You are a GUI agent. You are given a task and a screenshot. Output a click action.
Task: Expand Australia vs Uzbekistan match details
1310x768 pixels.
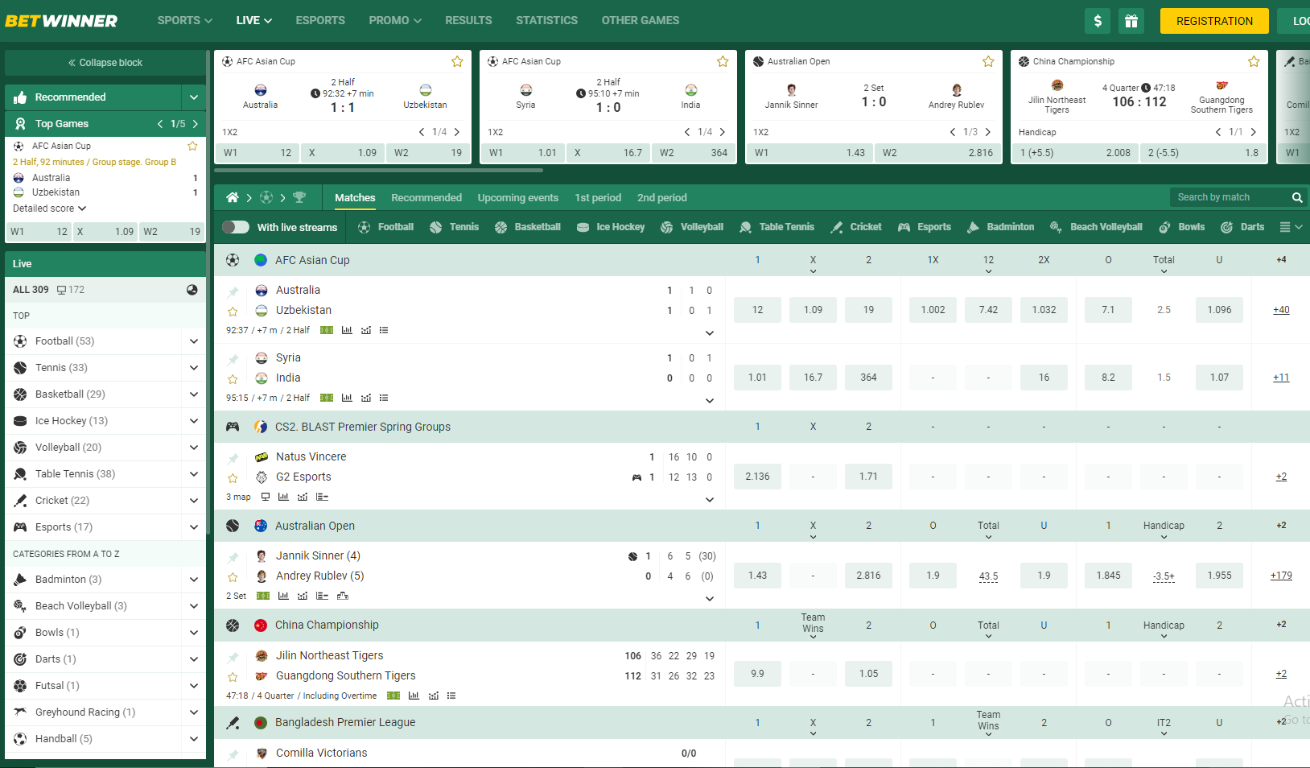710,332
